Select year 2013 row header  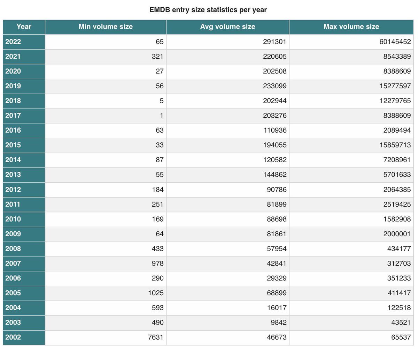pyautogui.click(x=24, y=175)
